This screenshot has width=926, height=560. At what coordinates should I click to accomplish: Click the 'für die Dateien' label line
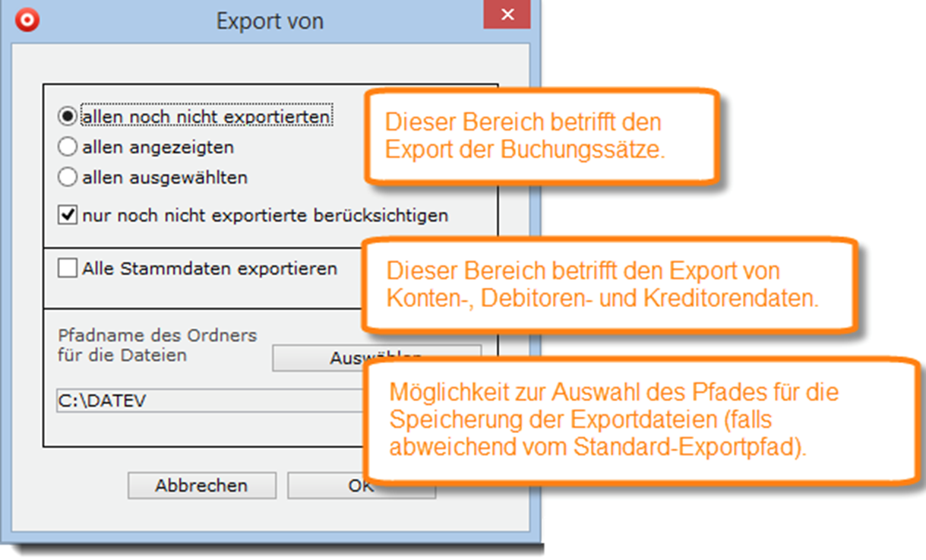pos(122,355)
